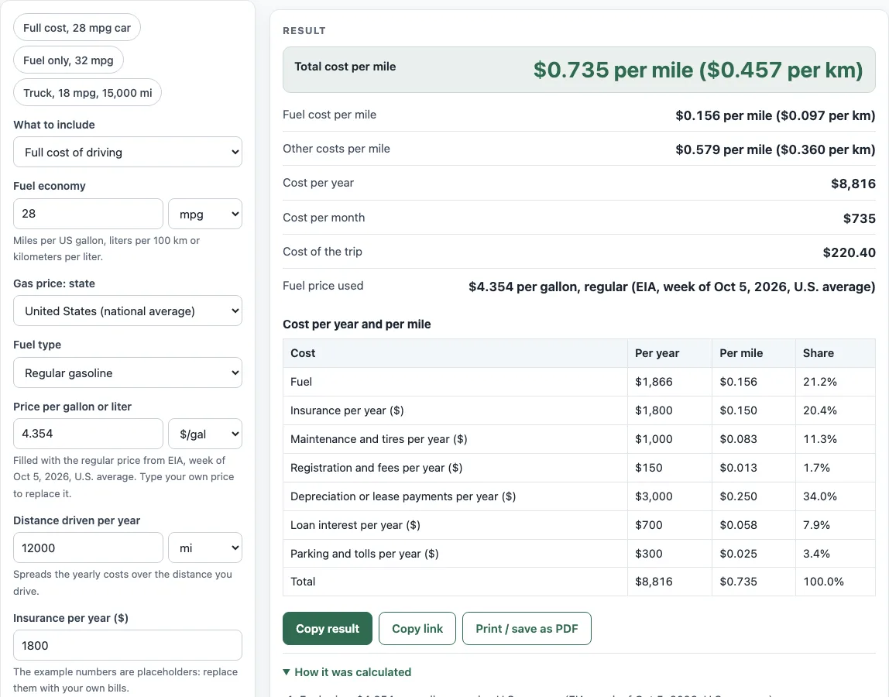The height and width of the screenshot is (697, 889).
Task: Click the 'Cost per year and per mile' heading
Action: [357, 324]
